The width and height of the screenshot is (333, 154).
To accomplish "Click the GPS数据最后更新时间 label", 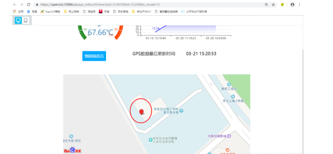I will (x=154, y=54).
